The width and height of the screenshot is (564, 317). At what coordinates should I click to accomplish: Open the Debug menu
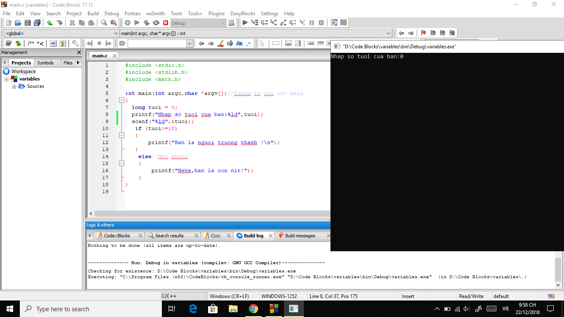click(111, 14)
